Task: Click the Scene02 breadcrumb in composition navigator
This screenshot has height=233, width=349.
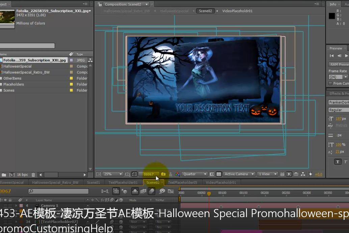Action: pos(205,11)
